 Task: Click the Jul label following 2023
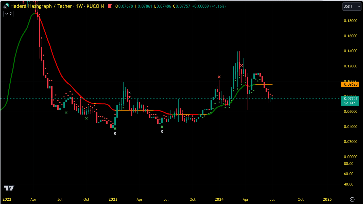[166, 199]
